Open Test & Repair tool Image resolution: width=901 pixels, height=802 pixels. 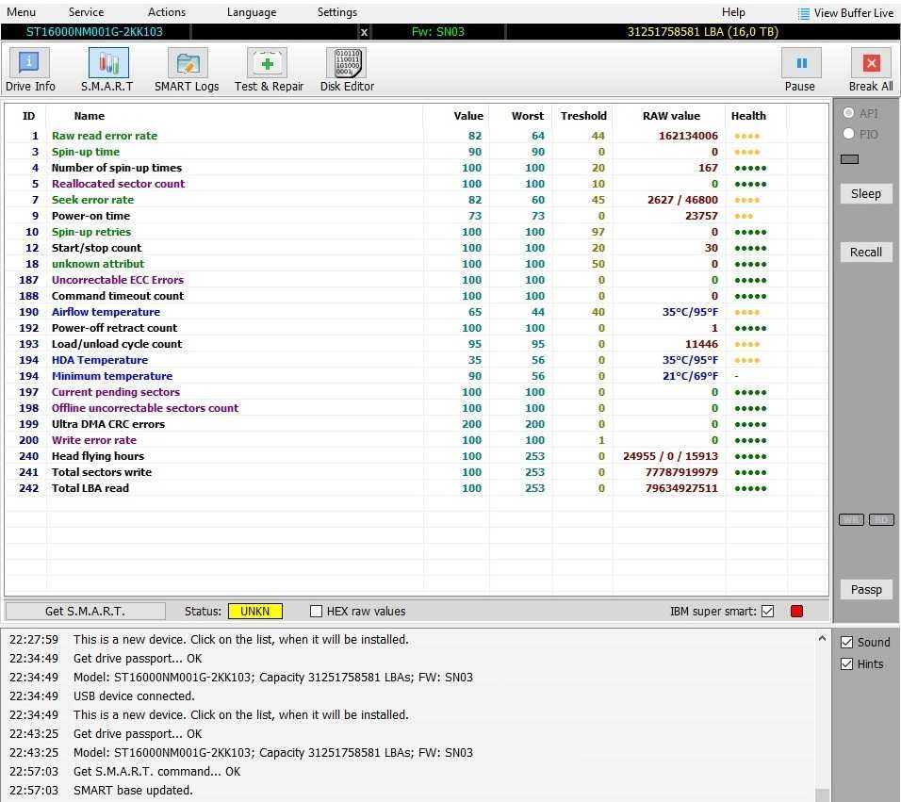[269, 70]
